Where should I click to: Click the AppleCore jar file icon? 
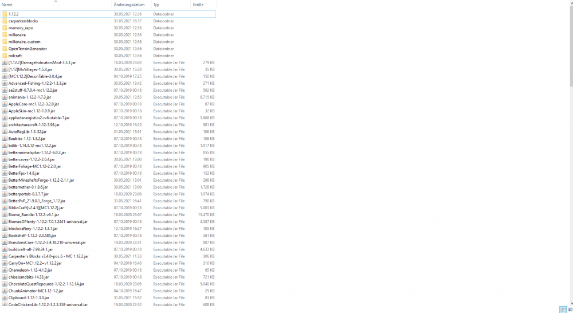5,104
